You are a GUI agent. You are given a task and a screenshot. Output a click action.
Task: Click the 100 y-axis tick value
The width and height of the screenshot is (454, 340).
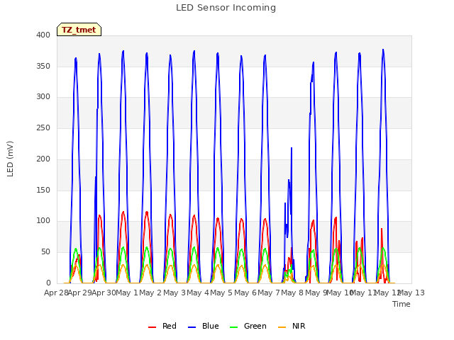point(43,221)
